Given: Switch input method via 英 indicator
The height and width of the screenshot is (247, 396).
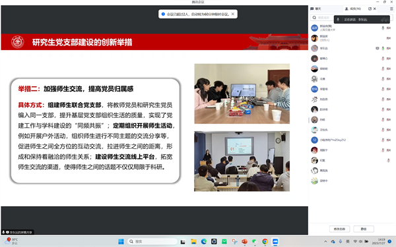Looking at the screenshot, I should click(x=348, y=242).
